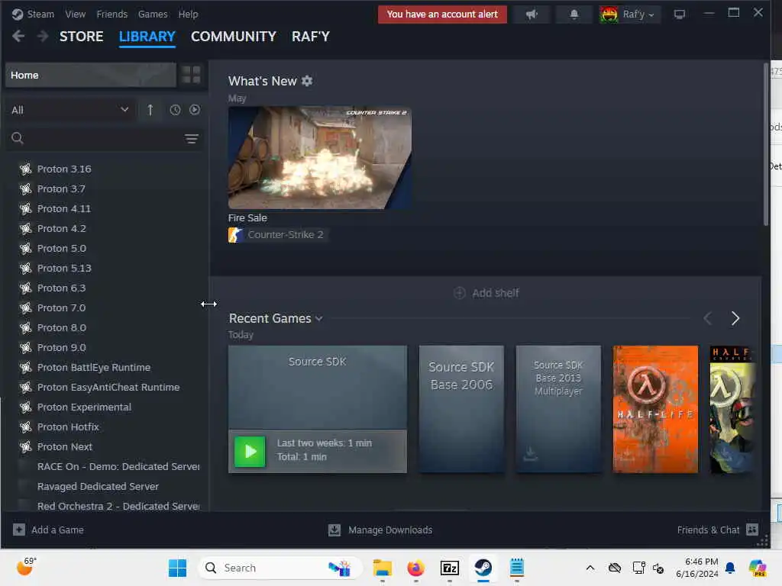Click the main content vertical scrollbar
782x586 pixels.
(x=766, y=144)
